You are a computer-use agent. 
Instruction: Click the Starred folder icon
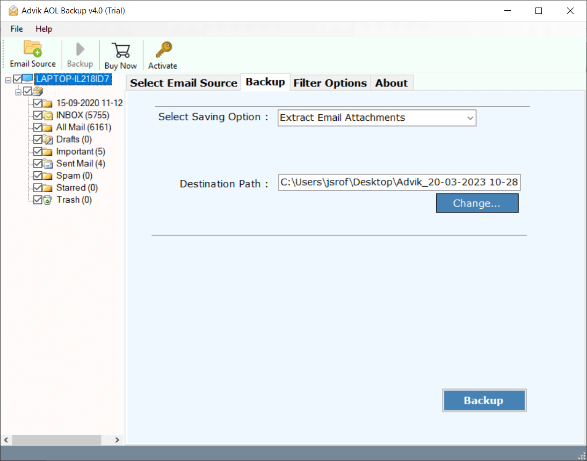(48, 188)
